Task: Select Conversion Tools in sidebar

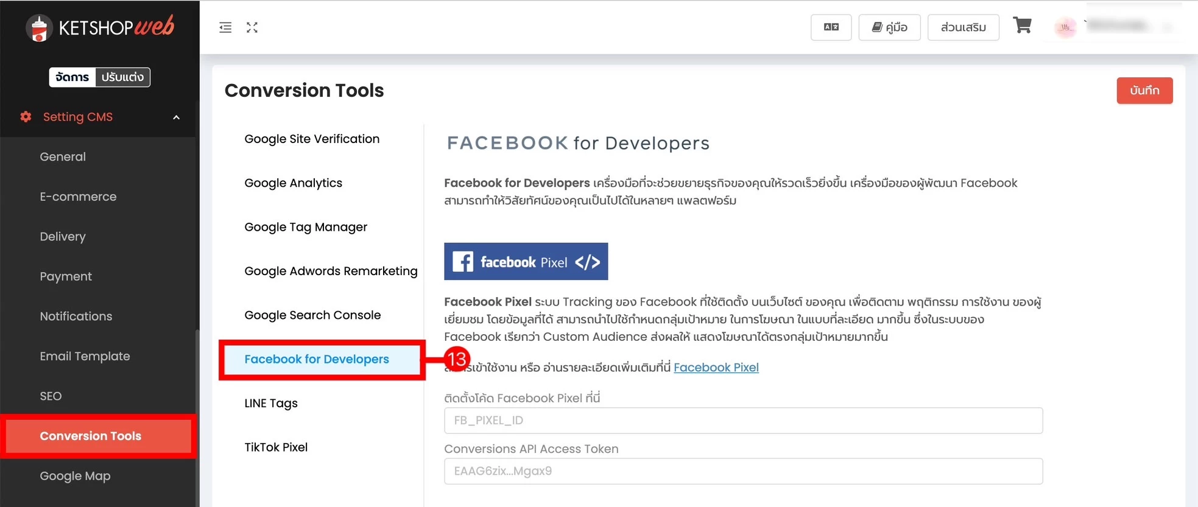Action: [99, 436]
